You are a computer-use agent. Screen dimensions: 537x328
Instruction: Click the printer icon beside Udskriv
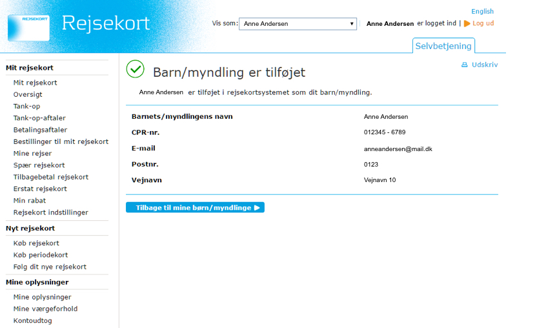(x=464, y=65)
